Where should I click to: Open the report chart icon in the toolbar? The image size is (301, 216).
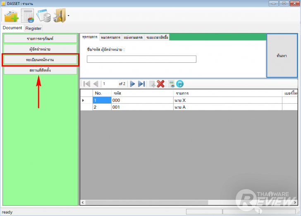[28, 16]
